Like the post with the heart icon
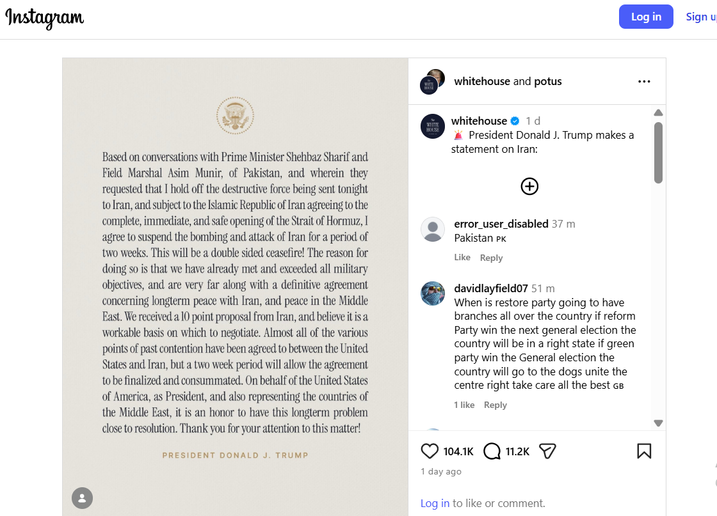717x516 pixels. click(430, 451)
